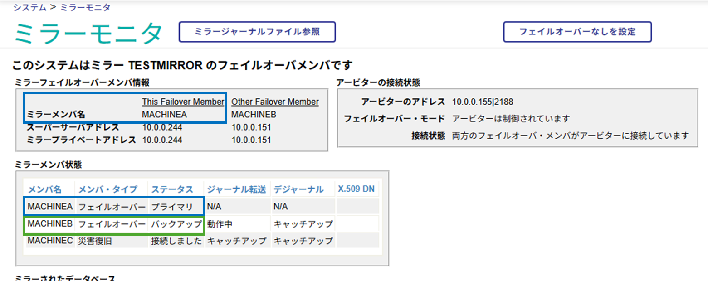
Task: Select the MACHINEC member row
Action: pos(50,241)
